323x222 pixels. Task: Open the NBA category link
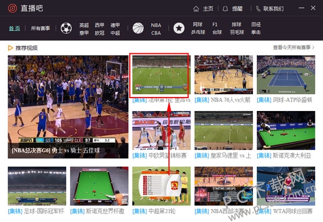click(x=156, y=25)
